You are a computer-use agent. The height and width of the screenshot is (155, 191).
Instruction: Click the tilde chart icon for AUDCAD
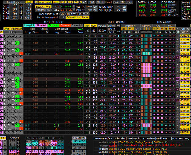[x=178, y=36]
